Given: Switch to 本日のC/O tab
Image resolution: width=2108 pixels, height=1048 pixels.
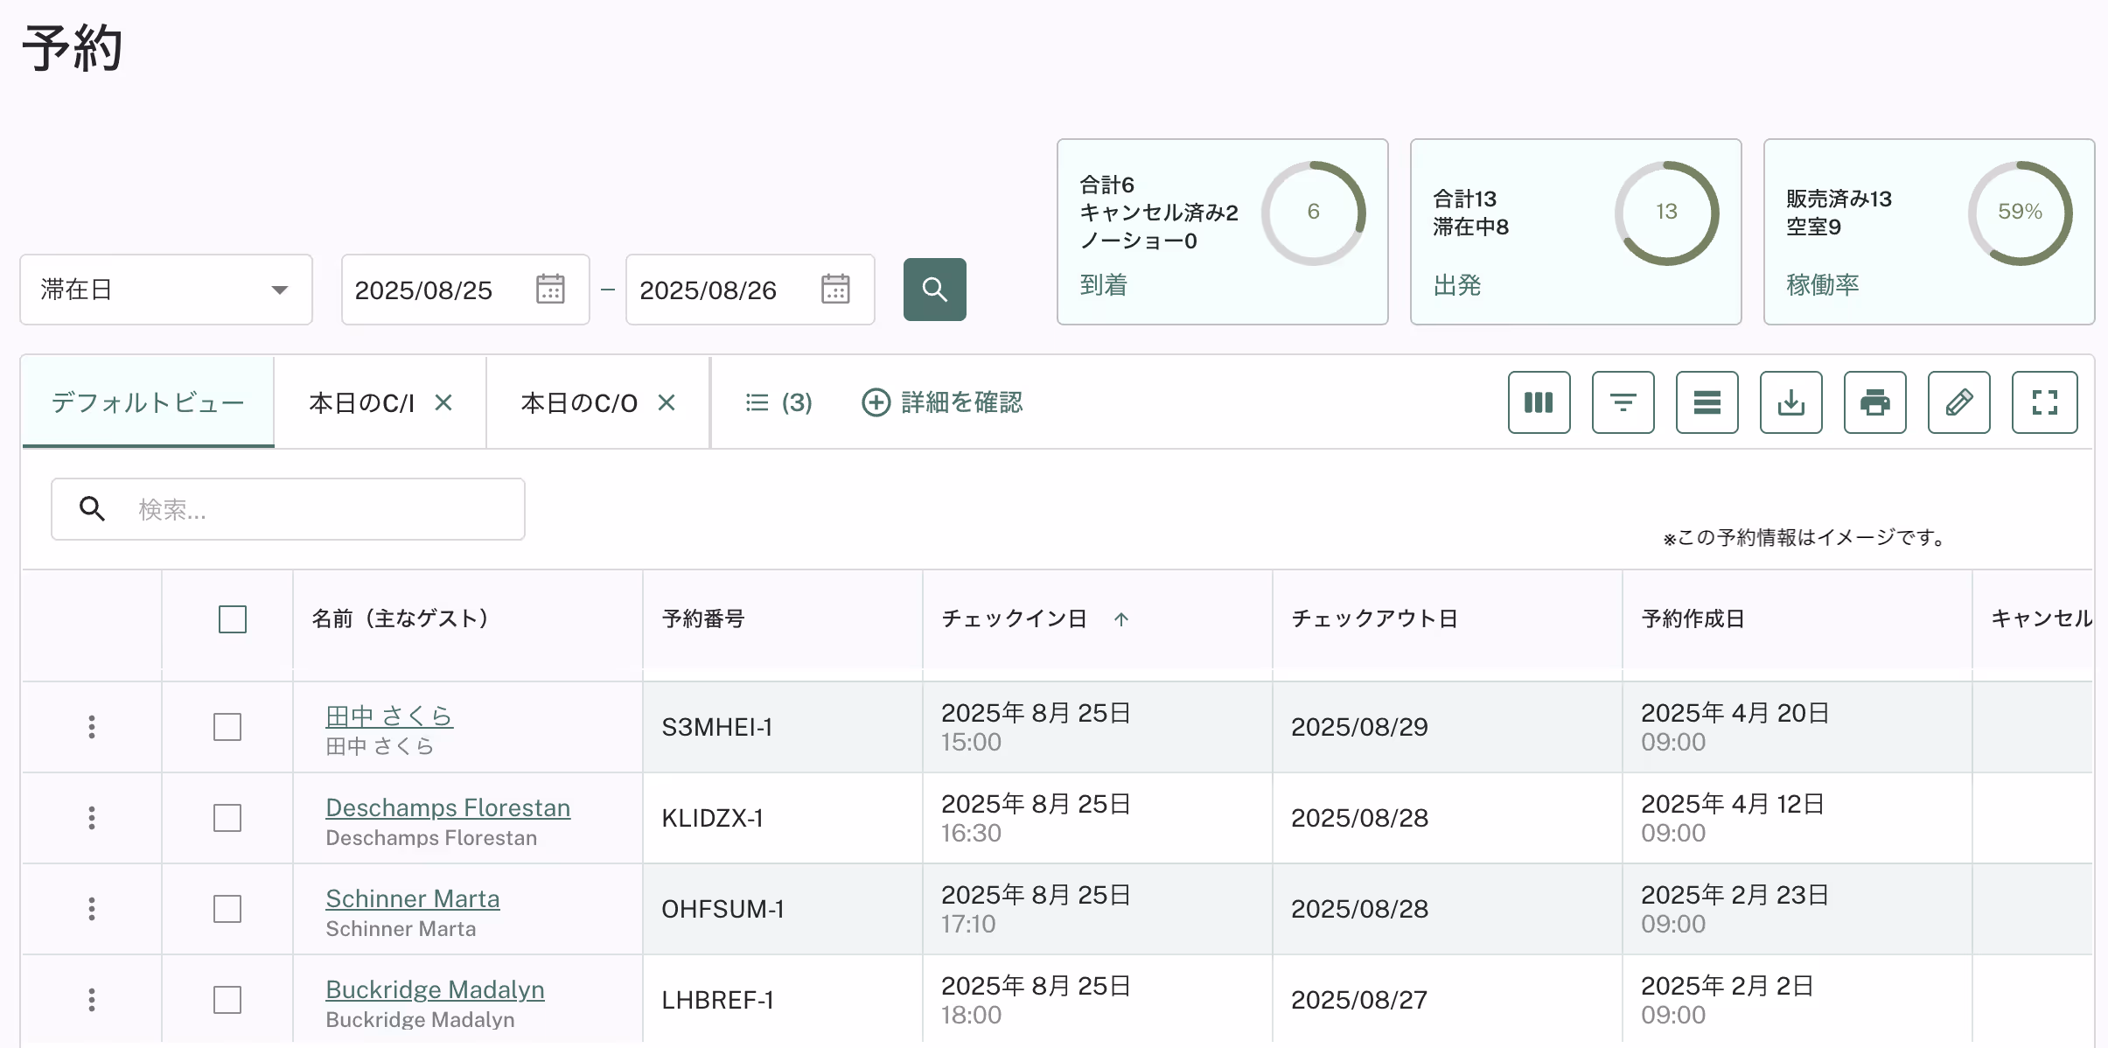Looking at the screenshot, I should point(578,402).
